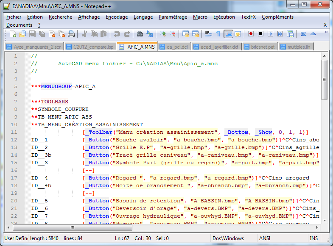This screenshot has width=333, height=246.
Task: Click the INS indicator in status bar
Action: point(315,238)
